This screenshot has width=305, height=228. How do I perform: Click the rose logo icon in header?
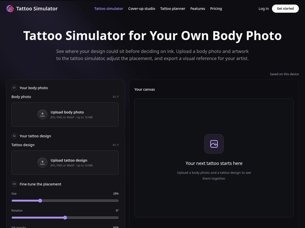[x=10, y=9]
